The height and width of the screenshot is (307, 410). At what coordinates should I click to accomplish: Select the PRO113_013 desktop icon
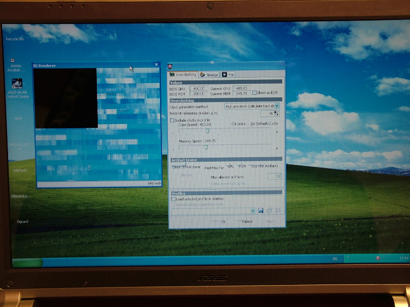(x=19, y=146)
